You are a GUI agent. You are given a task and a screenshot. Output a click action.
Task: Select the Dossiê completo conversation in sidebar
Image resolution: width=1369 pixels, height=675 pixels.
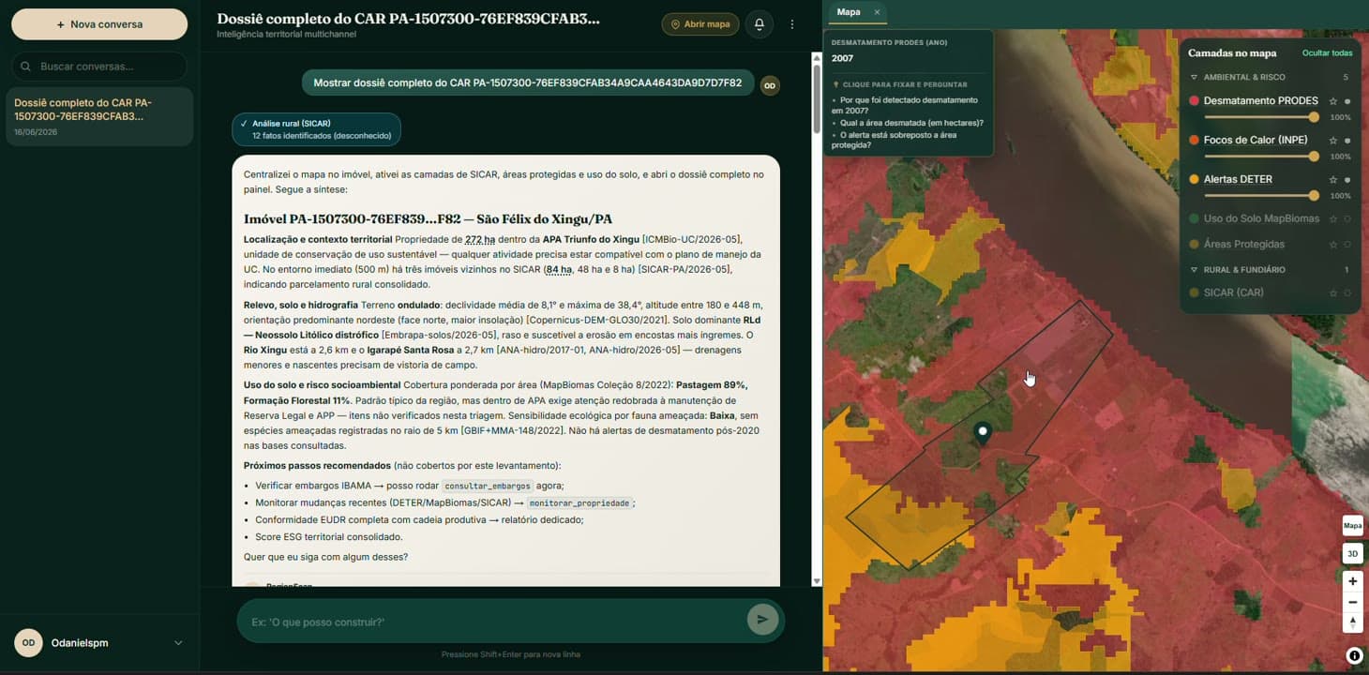(x=99, y=117)
